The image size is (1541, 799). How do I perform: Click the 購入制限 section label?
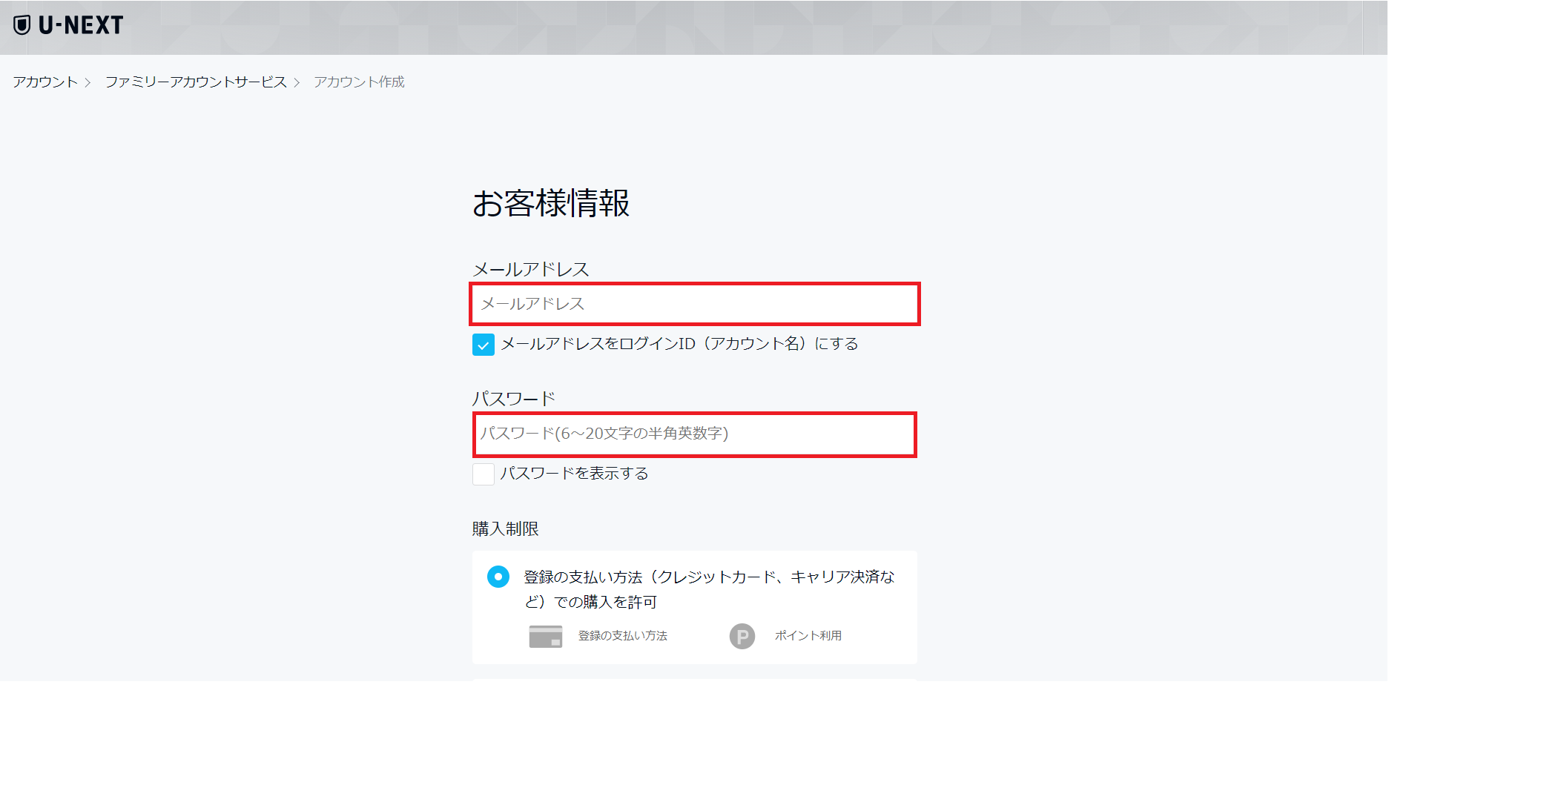coord(506,529)
